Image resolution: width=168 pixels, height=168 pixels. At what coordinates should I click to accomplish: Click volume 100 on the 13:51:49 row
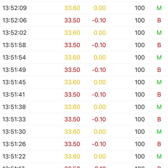pos(140,70)
